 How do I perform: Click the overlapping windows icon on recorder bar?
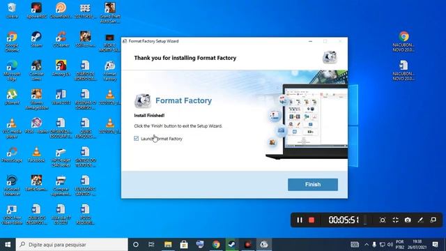click(x=433, y=220)
